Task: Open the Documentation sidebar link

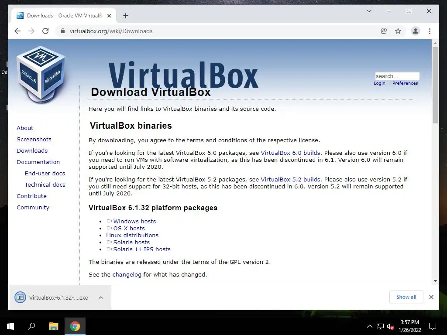Action: pyautogui.click(x=38, y=162)
